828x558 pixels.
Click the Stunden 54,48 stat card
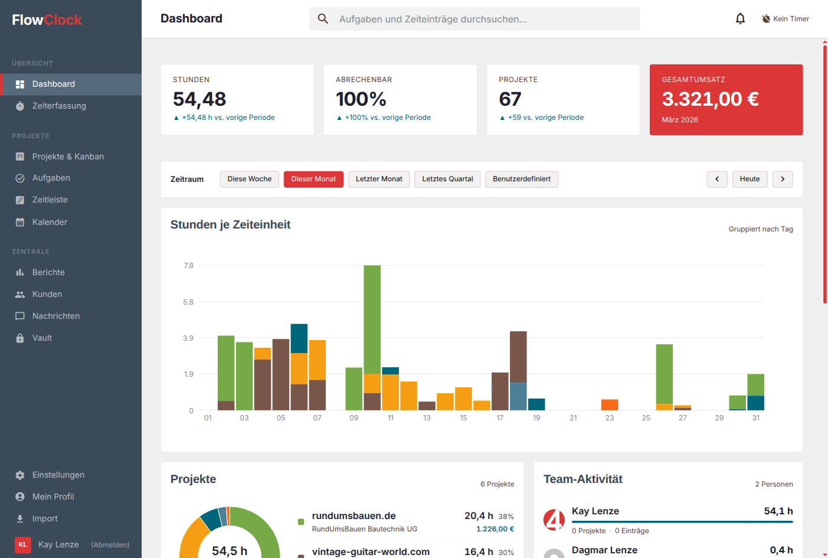tap(237, 100)
